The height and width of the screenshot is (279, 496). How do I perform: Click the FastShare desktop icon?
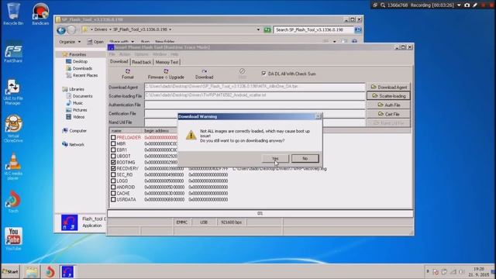point(13,52)
